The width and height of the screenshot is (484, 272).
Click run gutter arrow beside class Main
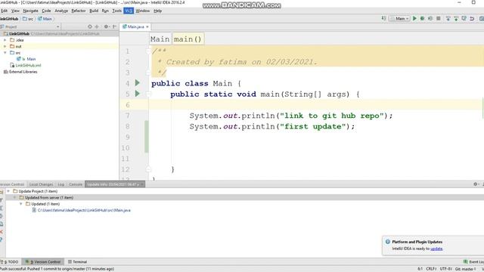coord(138,82)
